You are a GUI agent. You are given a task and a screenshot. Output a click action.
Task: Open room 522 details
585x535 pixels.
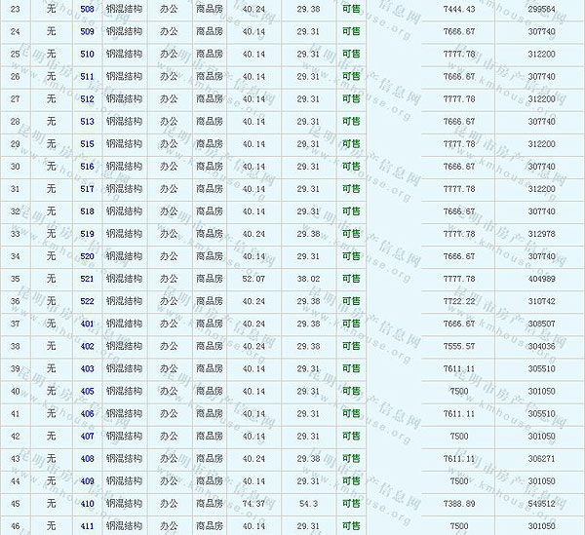pos(87,301)
